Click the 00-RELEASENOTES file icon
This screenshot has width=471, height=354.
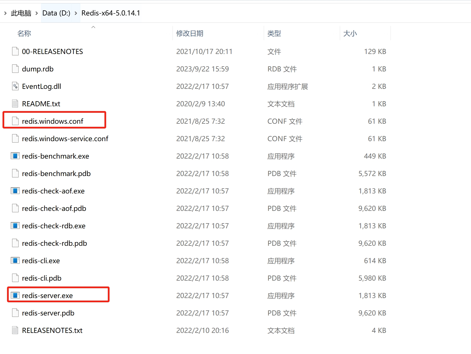tap(15, 51)
